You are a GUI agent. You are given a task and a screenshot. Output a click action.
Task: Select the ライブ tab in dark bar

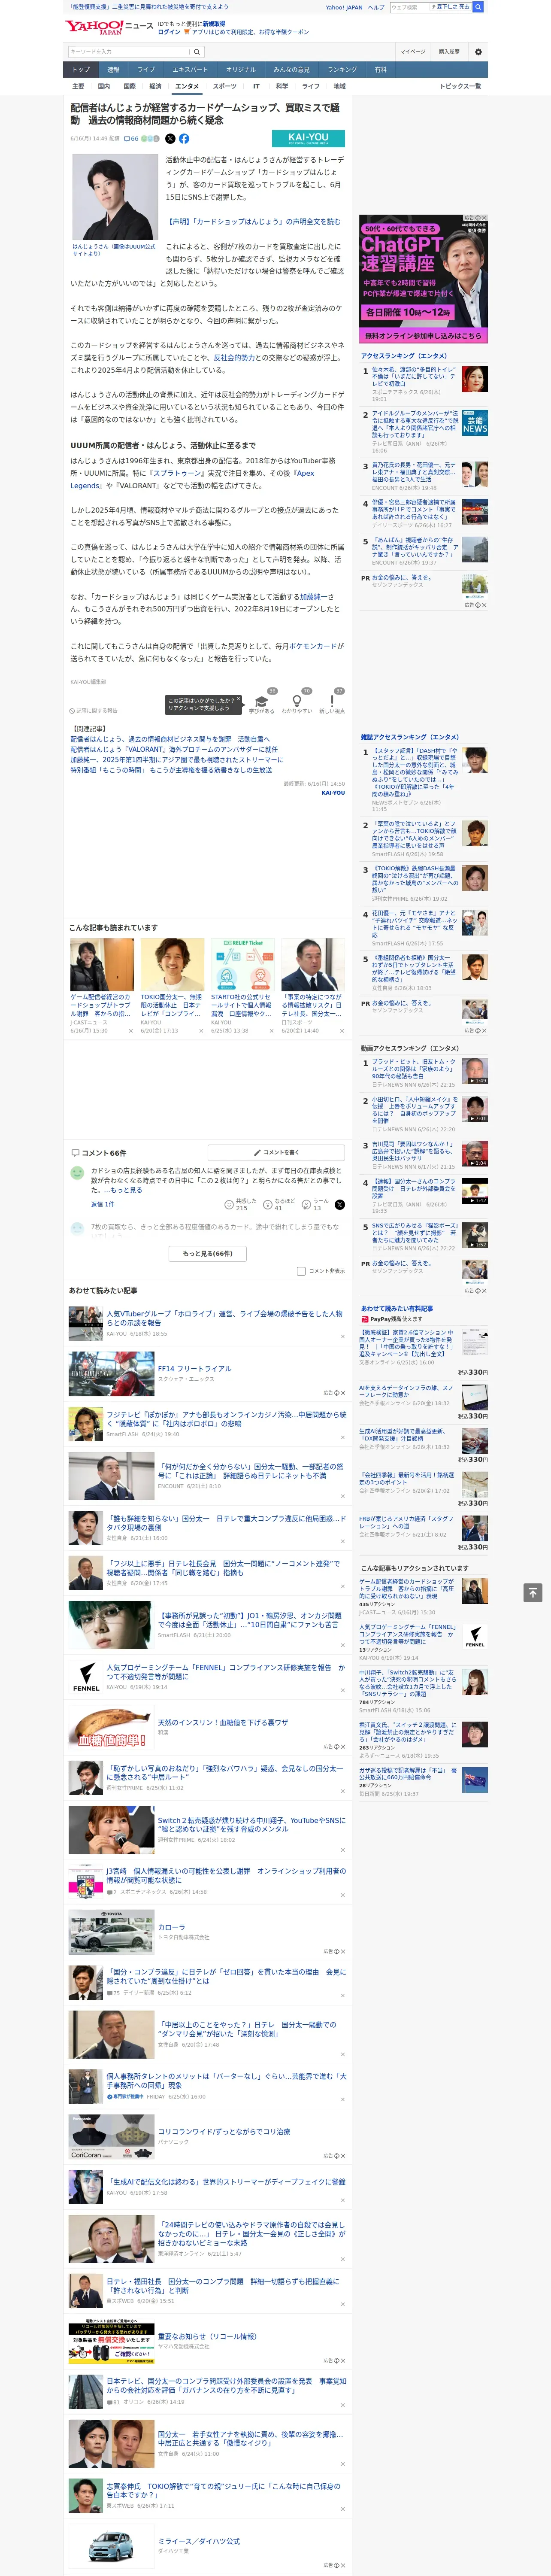point(146,70)
